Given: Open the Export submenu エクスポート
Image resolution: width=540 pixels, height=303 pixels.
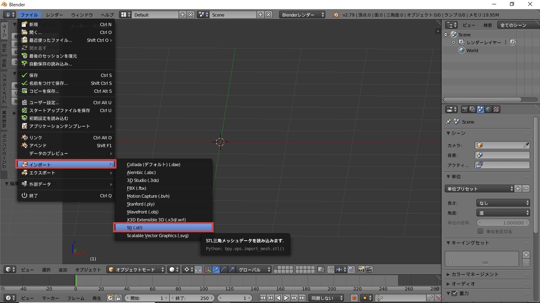Looking at the screenshot, I should coord(66,173).
